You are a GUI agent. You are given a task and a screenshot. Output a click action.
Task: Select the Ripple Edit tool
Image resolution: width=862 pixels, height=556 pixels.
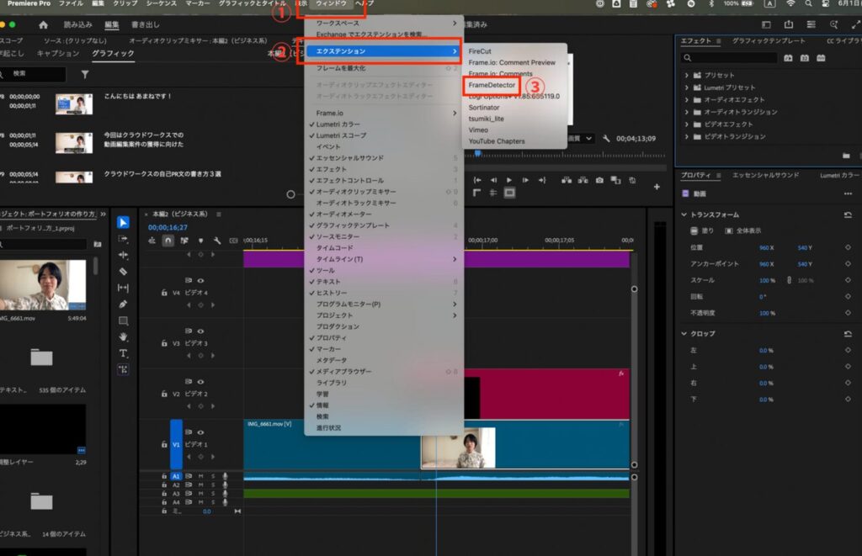point(123,255)
